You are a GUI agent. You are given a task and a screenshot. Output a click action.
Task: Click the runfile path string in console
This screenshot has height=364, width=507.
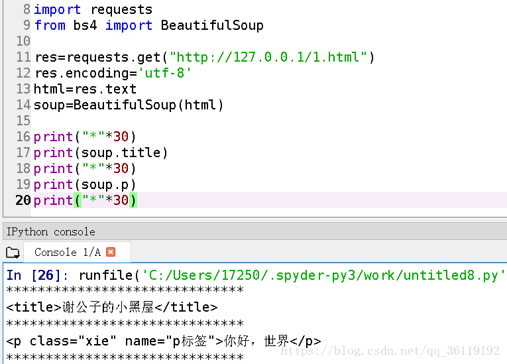tap(323, 275)
